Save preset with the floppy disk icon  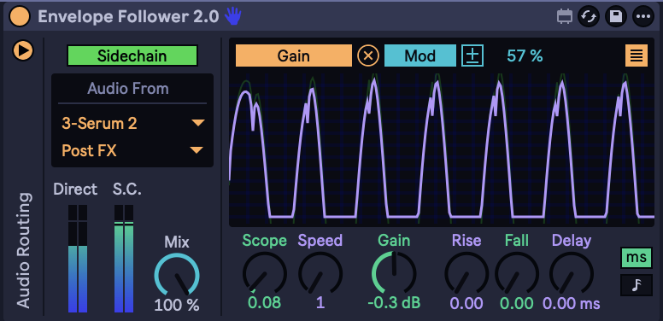[x=616, y=17]
